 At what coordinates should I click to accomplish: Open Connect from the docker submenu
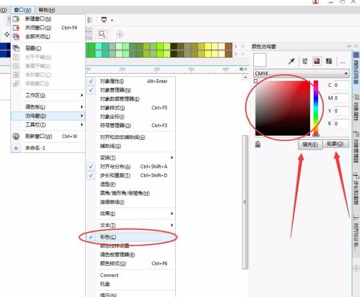click(131, 275)
